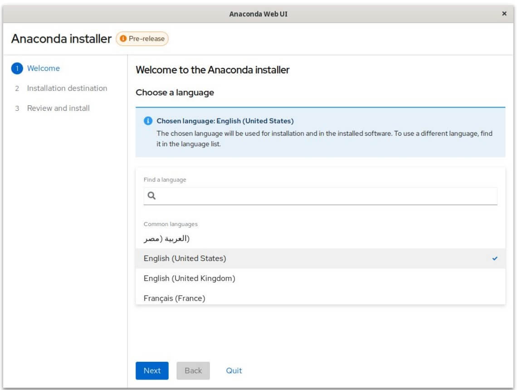Click the step 2 number beside Installation destination
517x390 pixels.
click(x=17, y=88)
